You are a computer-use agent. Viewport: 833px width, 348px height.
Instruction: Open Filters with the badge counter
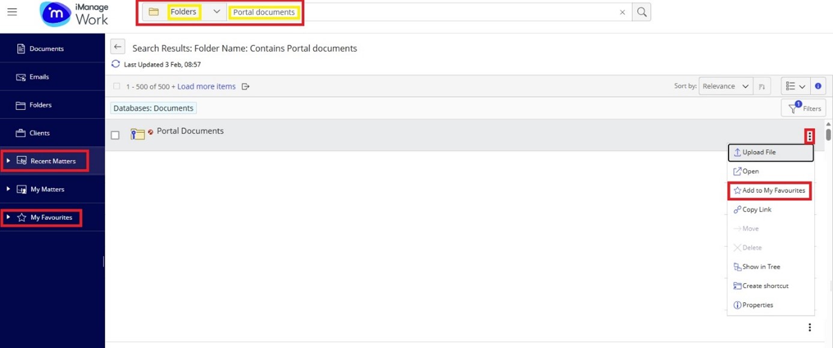point(804,108)
